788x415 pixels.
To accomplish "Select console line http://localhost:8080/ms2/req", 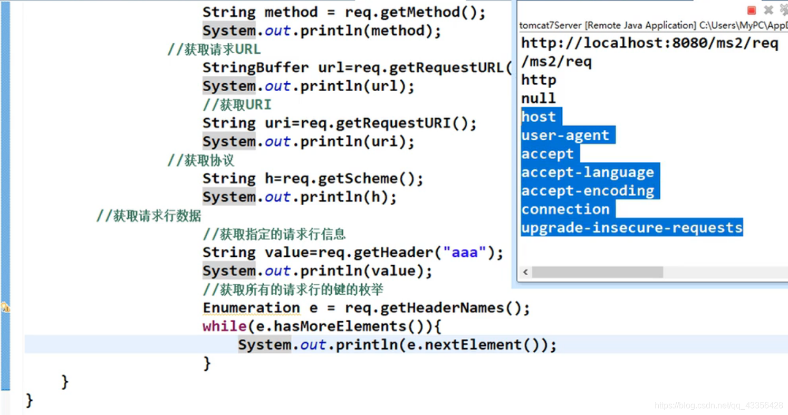I will [650, 43].
